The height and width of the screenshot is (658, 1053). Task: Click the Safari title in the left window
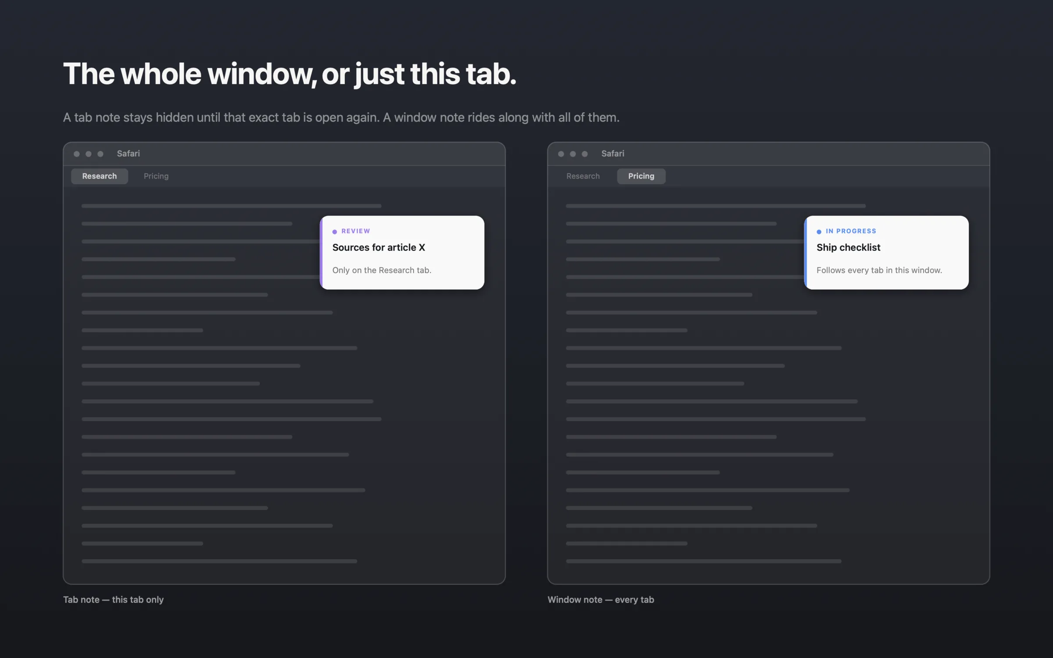tap(128, 154)
